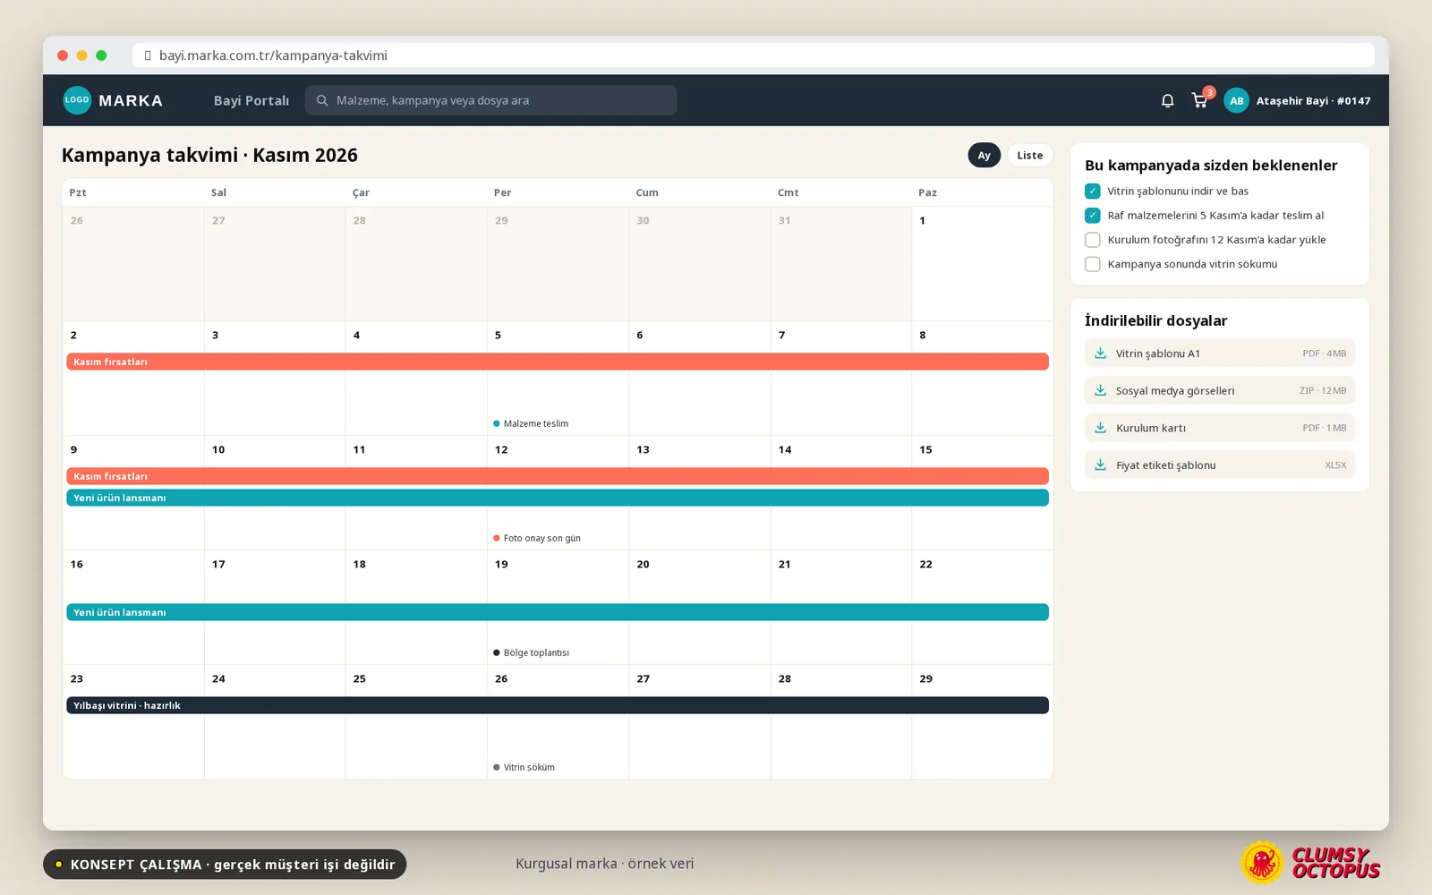The image size is (1432, 895).
Task: Select day 24 in the calendar
Action: pos(275,722)
